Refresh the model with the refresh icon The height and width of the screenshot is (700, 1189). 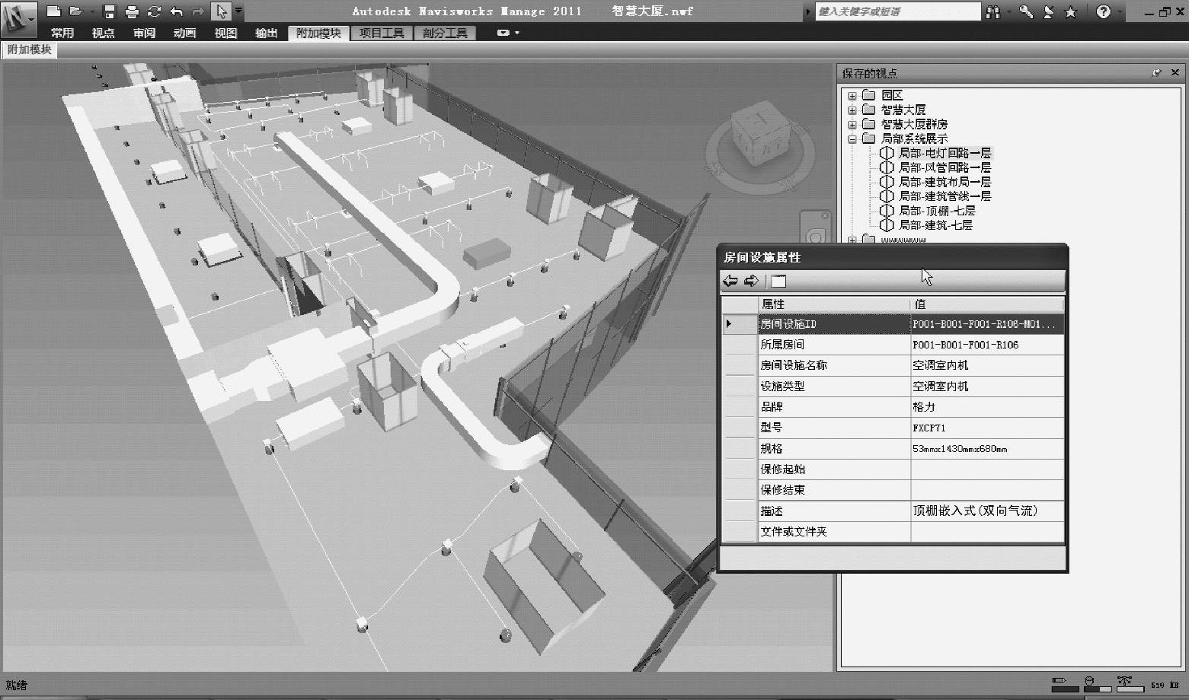click(x=155, y=11)
